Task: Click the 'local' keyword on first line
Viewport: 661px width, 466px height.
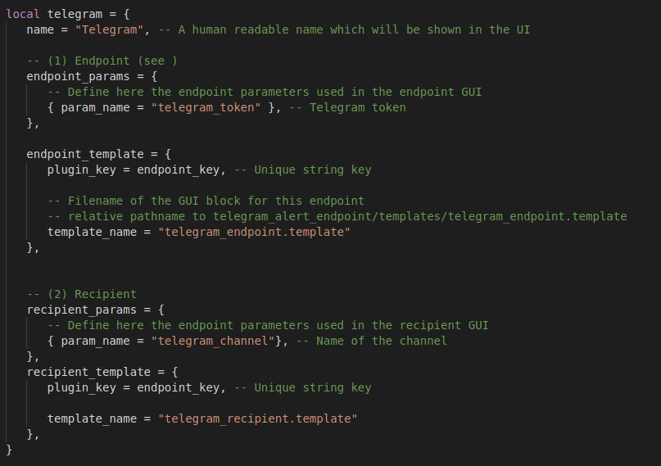Action: (23, 14)
